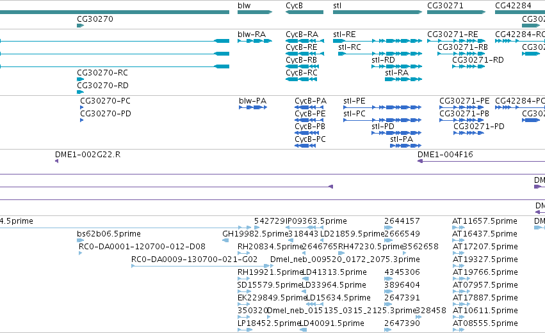
Task: Click the CycB-RB transcript label
Action: 302,60
